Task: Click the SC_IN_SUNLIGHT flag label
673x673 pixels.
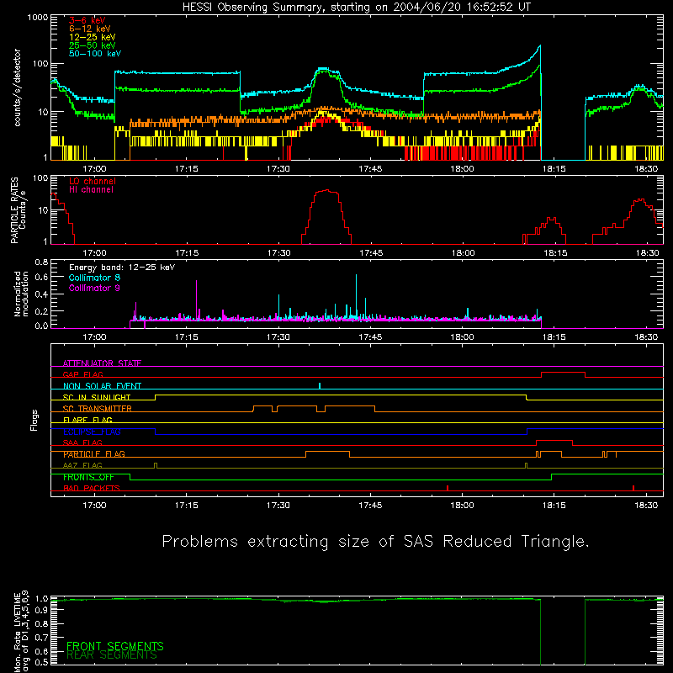Action: coord(97,397)
